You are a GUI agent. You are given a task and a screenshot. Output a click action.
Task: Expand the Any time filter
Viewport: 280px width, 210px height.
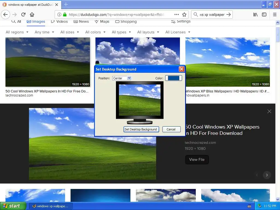point(44,32)
